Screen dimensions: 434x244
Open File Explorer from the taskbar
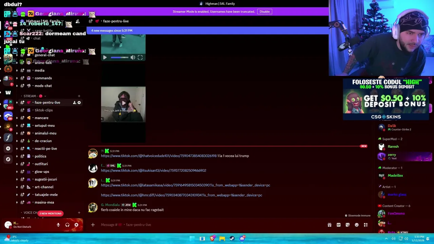click(222, 239)
